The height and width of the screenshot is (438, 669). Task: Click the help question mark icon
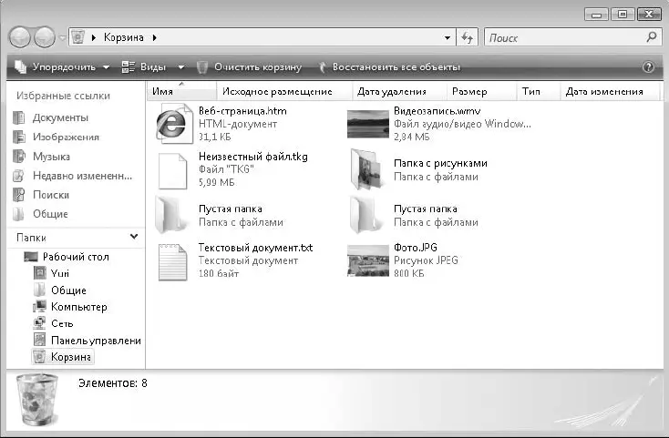pyautogui.click(x=649, y=67)
